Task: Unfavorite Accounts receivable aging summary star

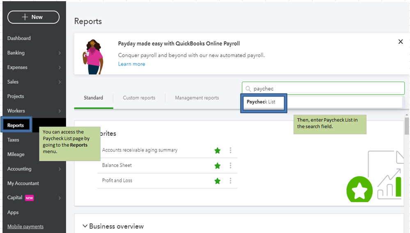Action: click(218, 151)
